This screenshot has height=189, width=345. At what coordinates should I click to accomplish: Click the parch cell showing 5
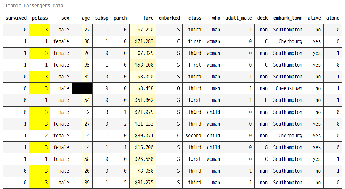coord(120,183)
